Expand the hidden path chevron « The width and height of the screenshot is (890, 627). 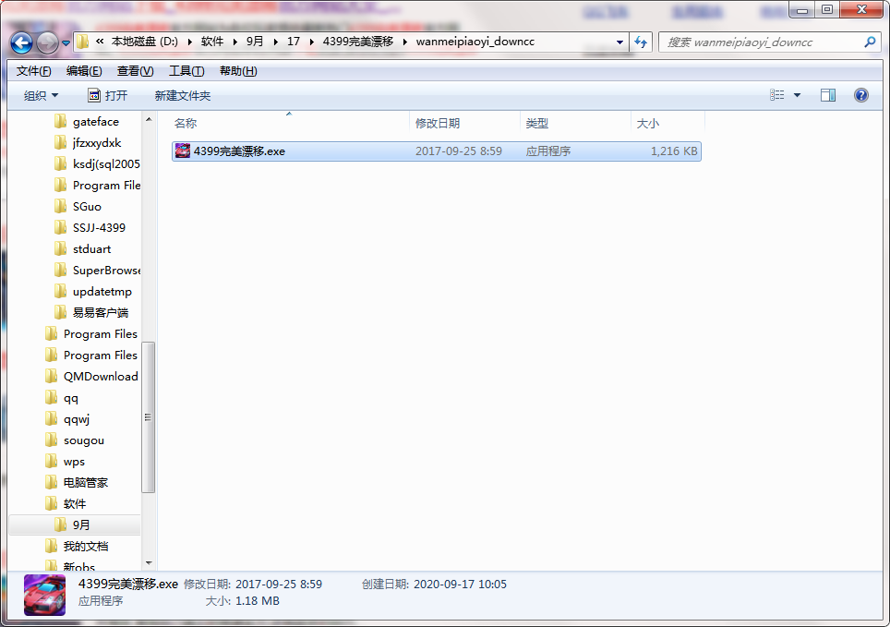click(100, 42)
